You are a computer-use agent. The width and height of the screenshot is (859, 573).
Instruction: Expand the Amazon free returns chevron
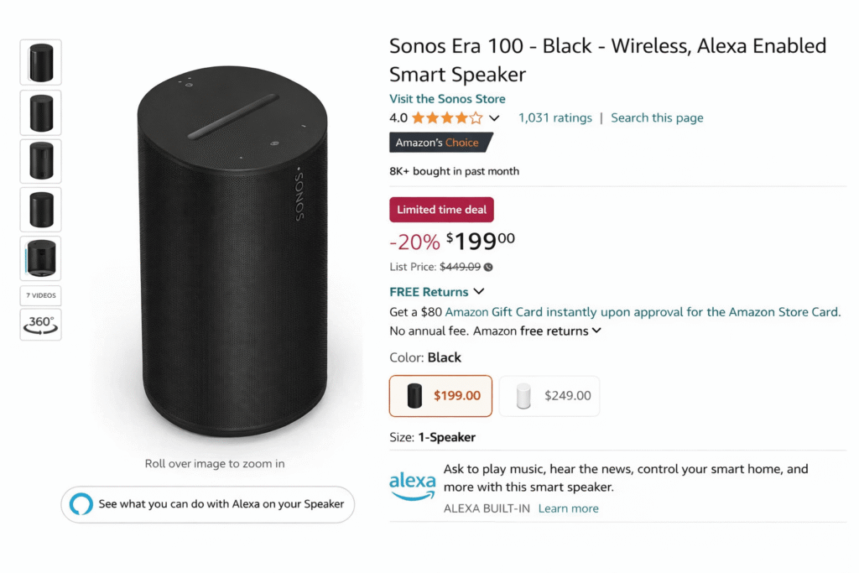pyautogui.click(x=596, y=331)
